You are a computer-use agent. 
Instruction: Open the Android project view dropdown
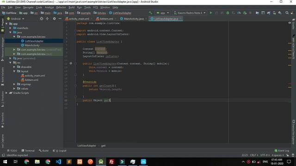click(x=15, y=19)
